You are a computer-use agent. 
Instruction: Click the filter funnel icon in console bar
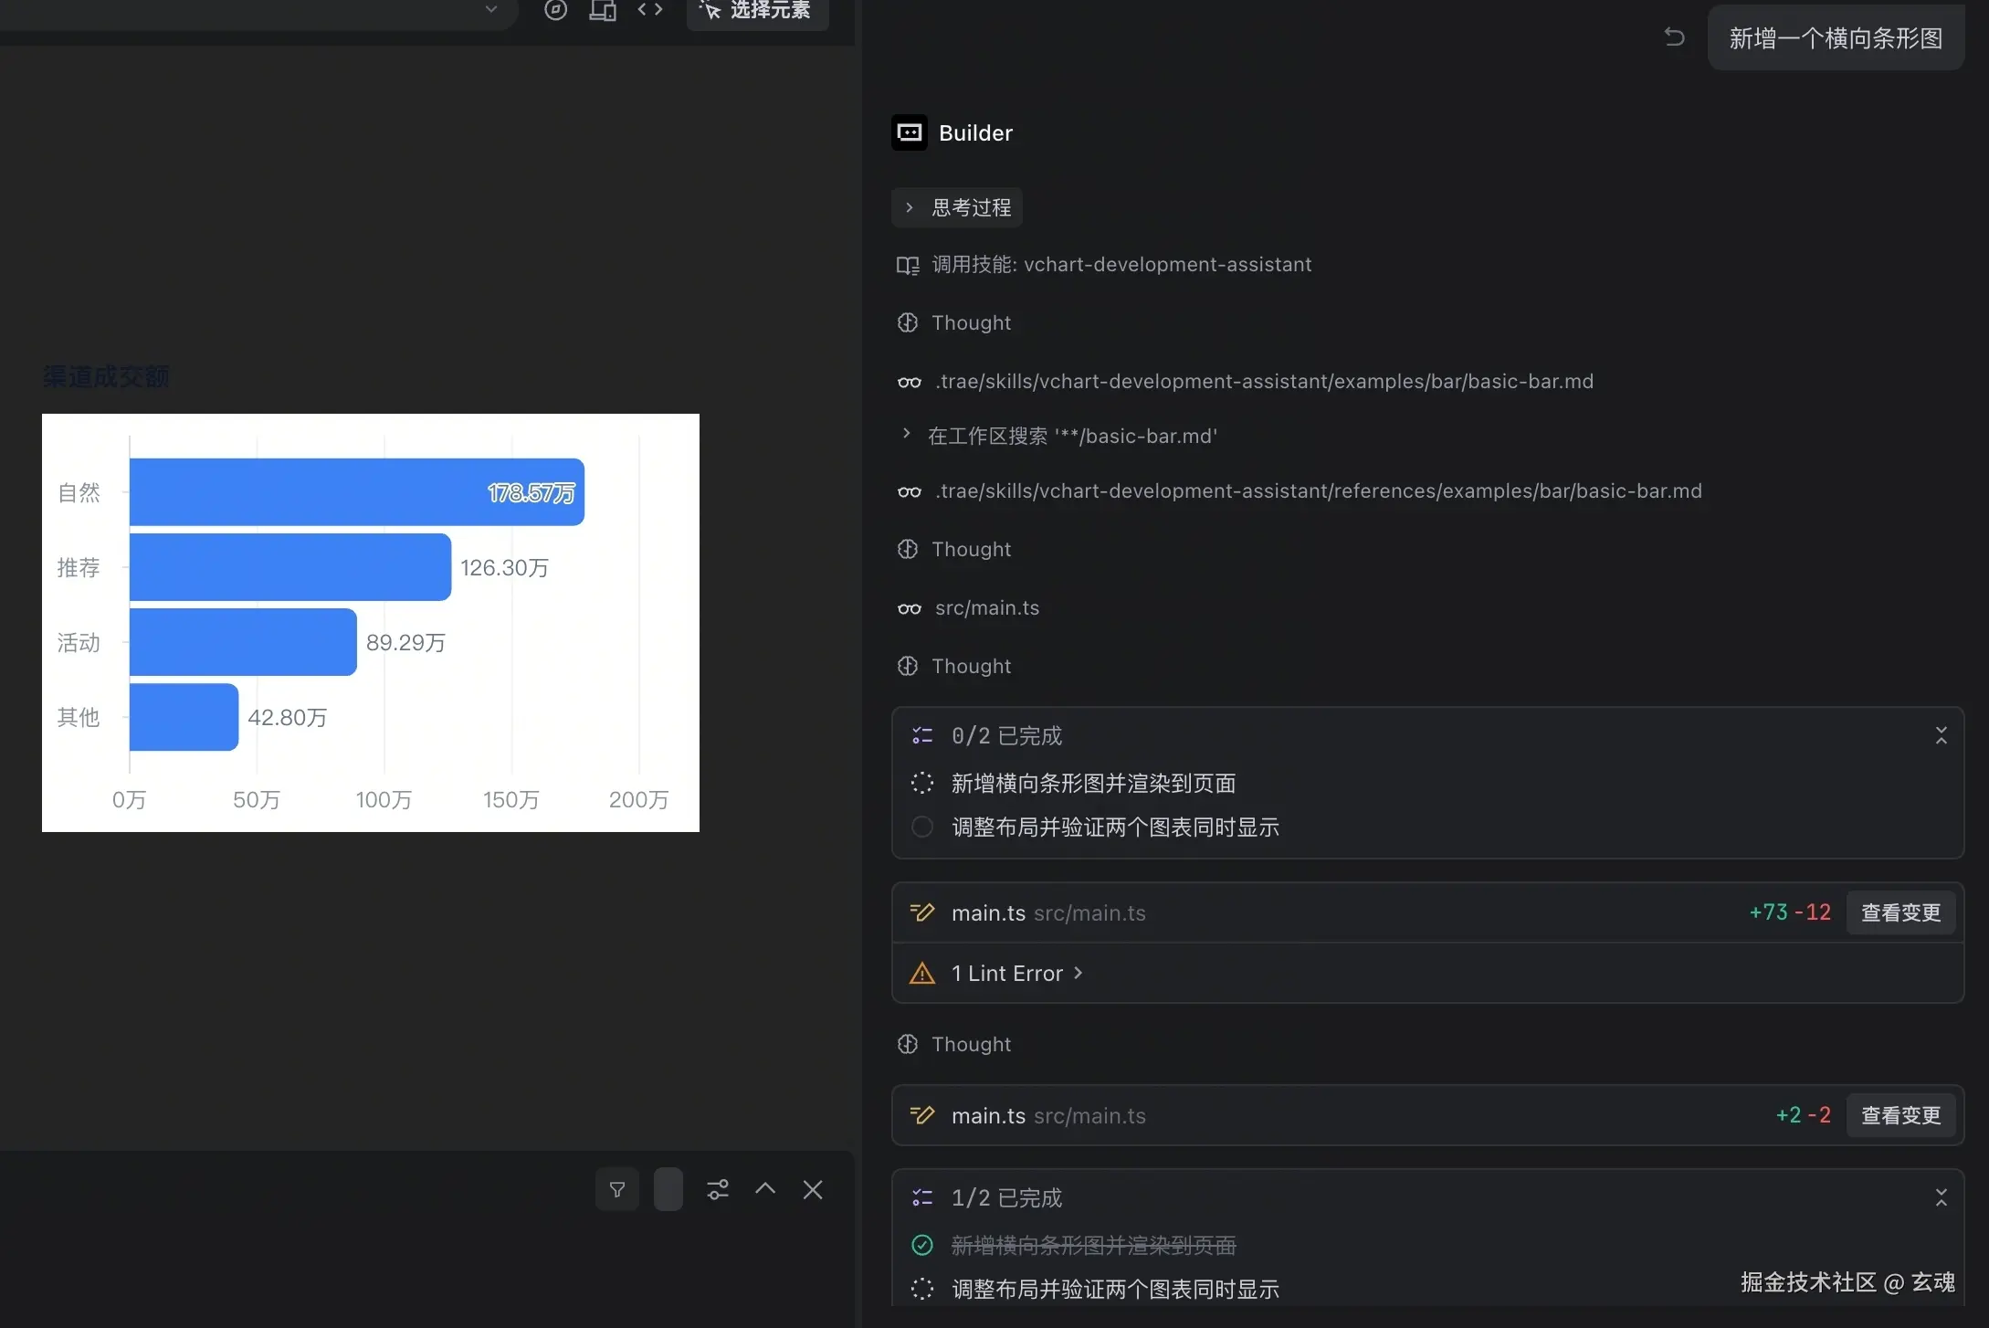pos(617,1189)
